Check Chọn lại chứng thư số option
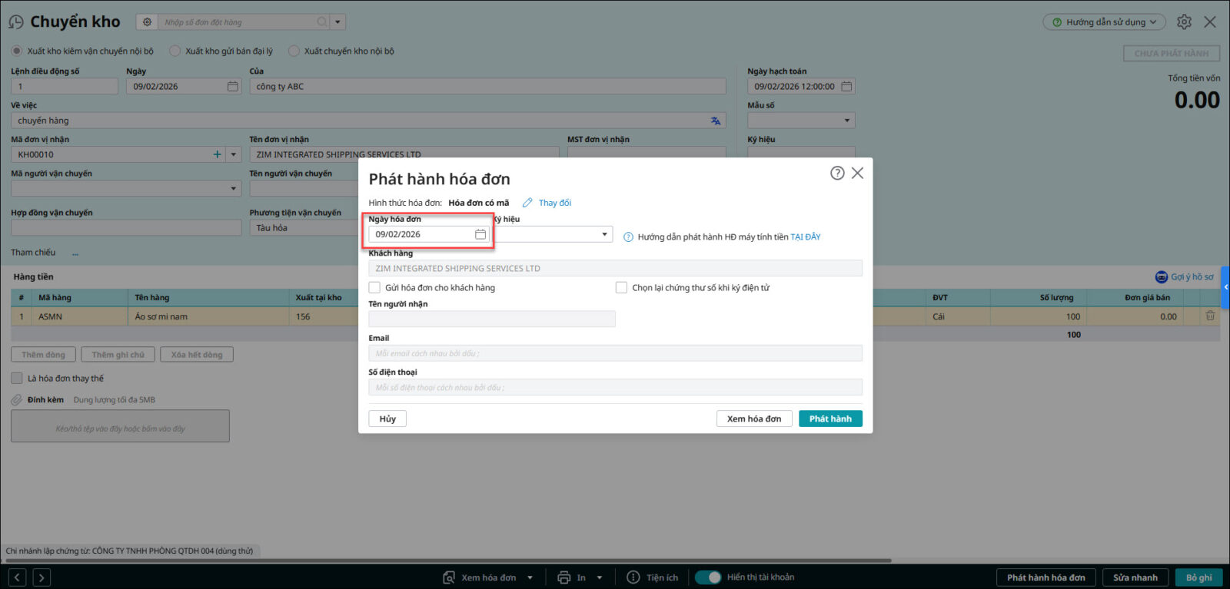The image size is (1230, 589). pos(621,288)
